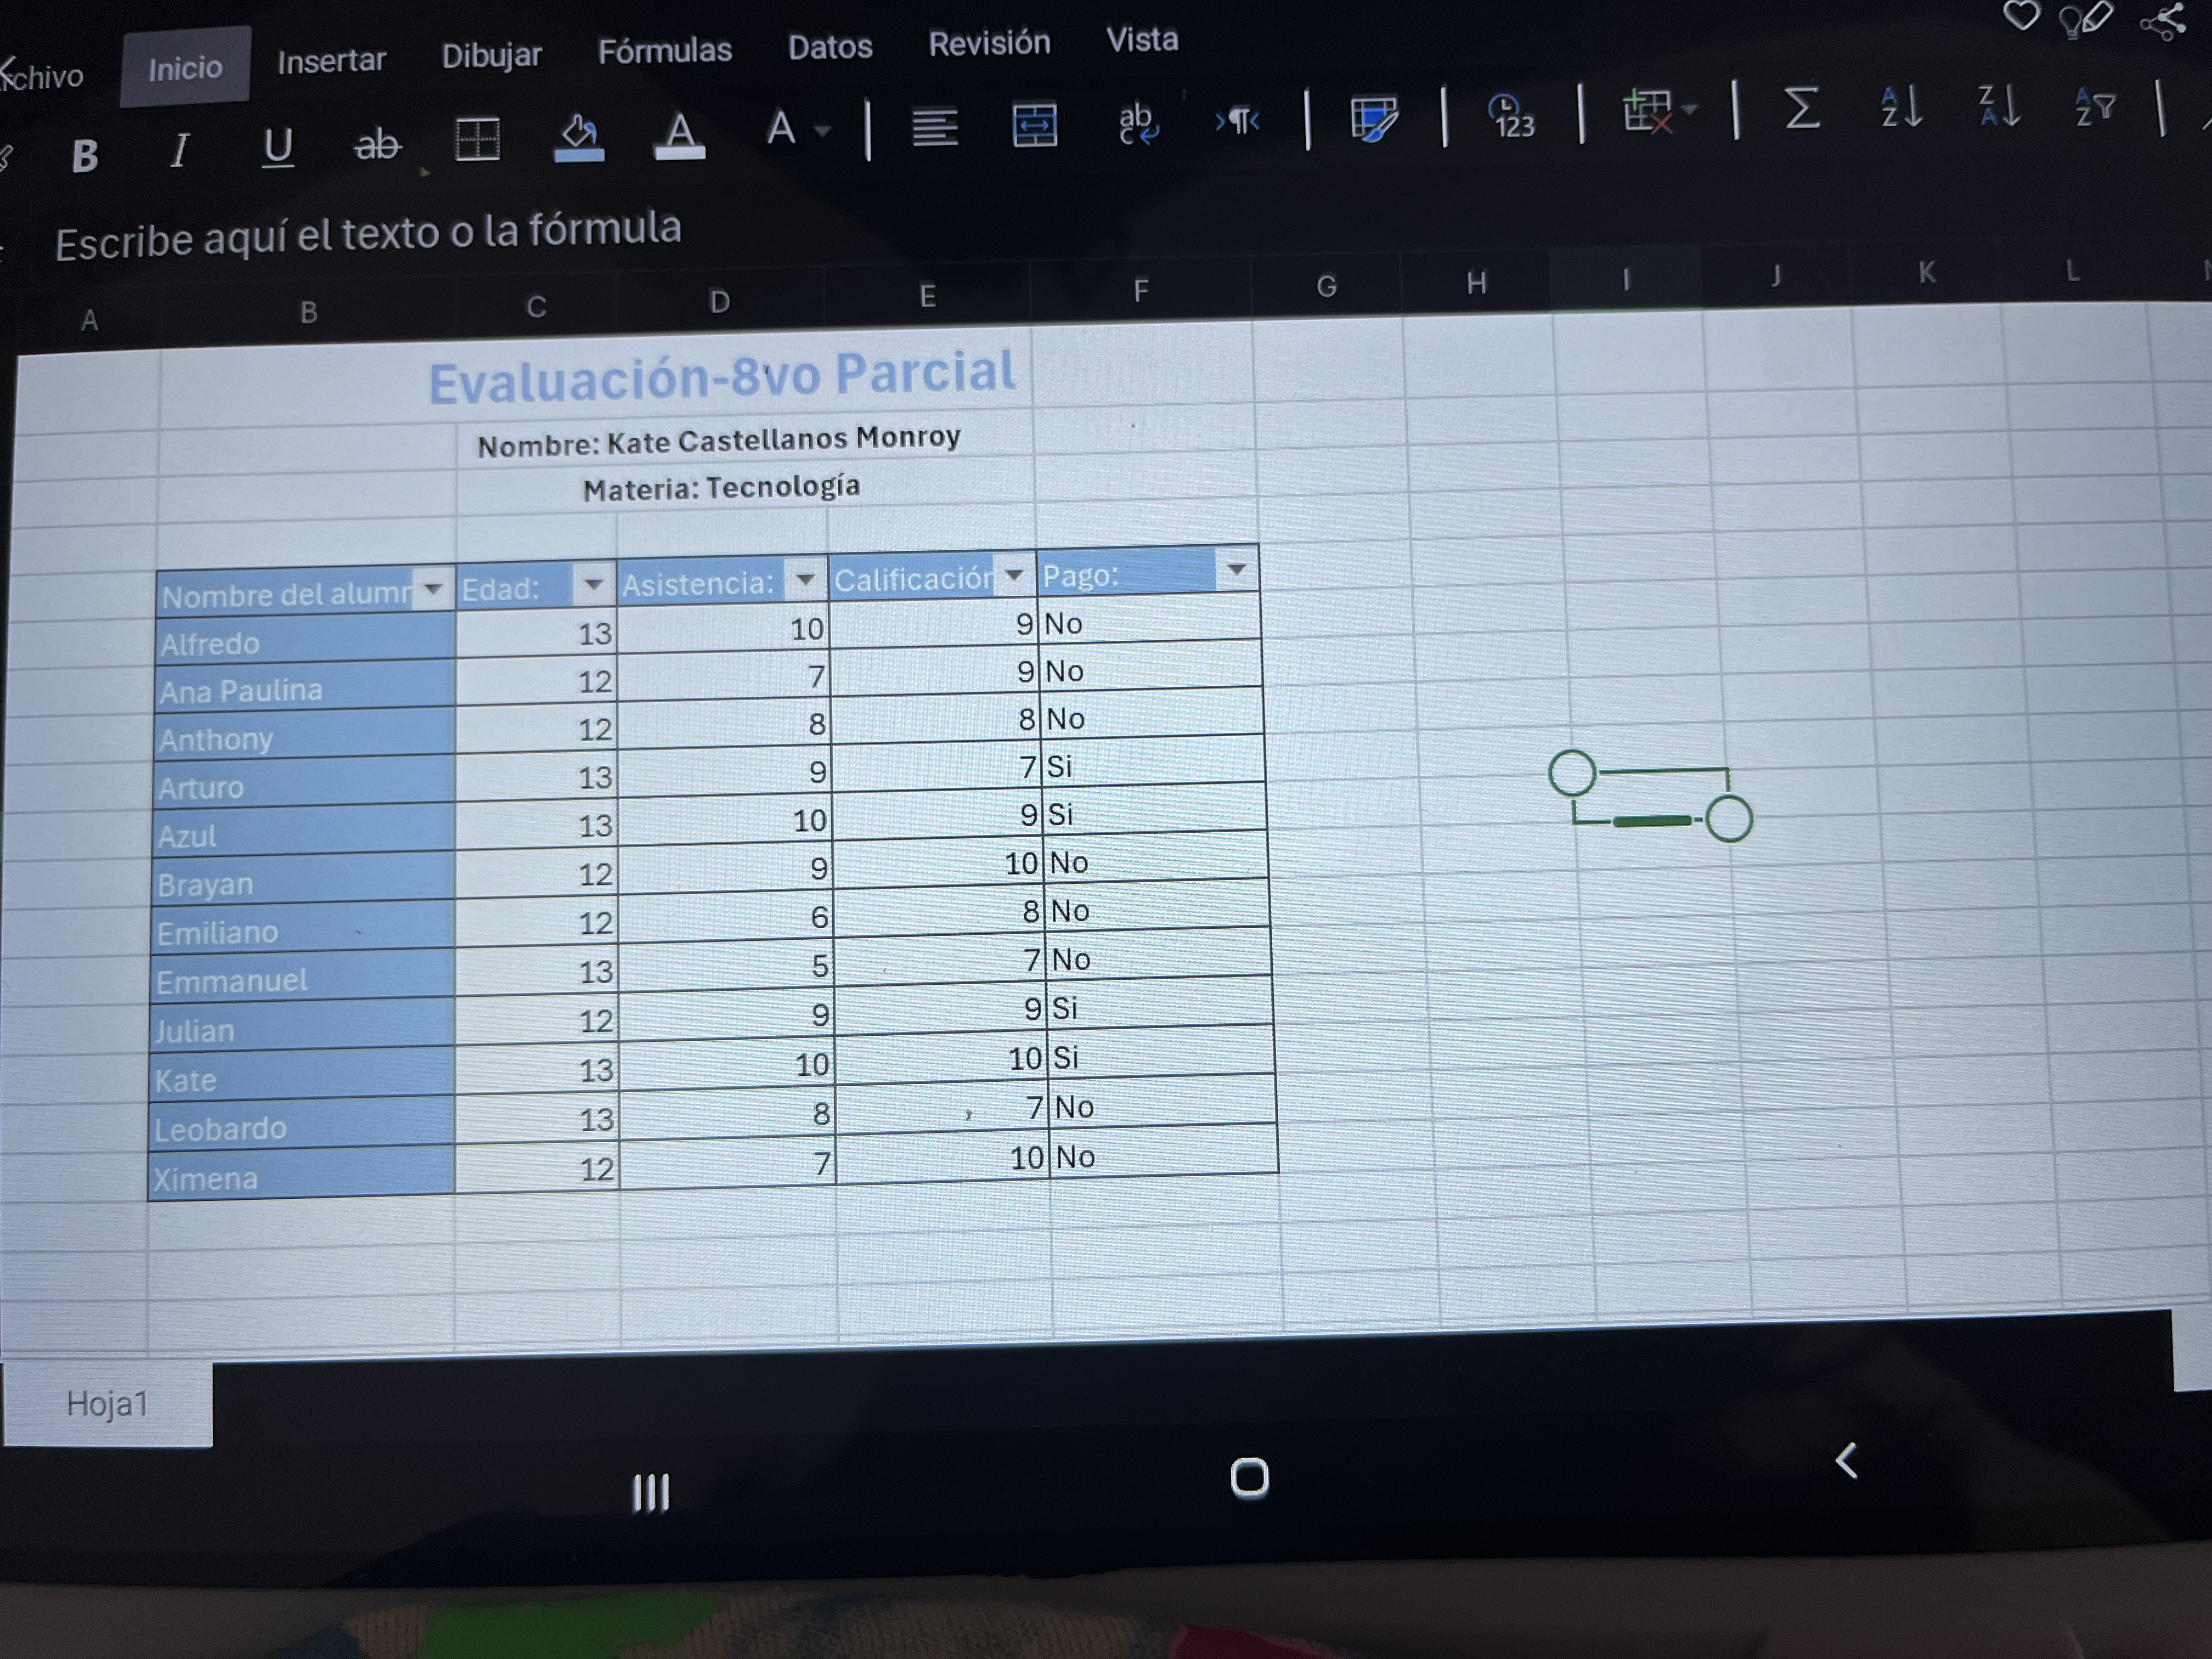Open the Asistencia column filter dropdown
Image resolution: width=2212 pixels, height=1659 pixels.
click(x=805, y=579)
